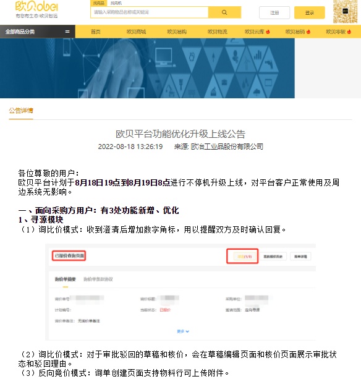Click the magnifier search button
The width and height of the screenshot is (361, 379).
click(x=224, y=12)
